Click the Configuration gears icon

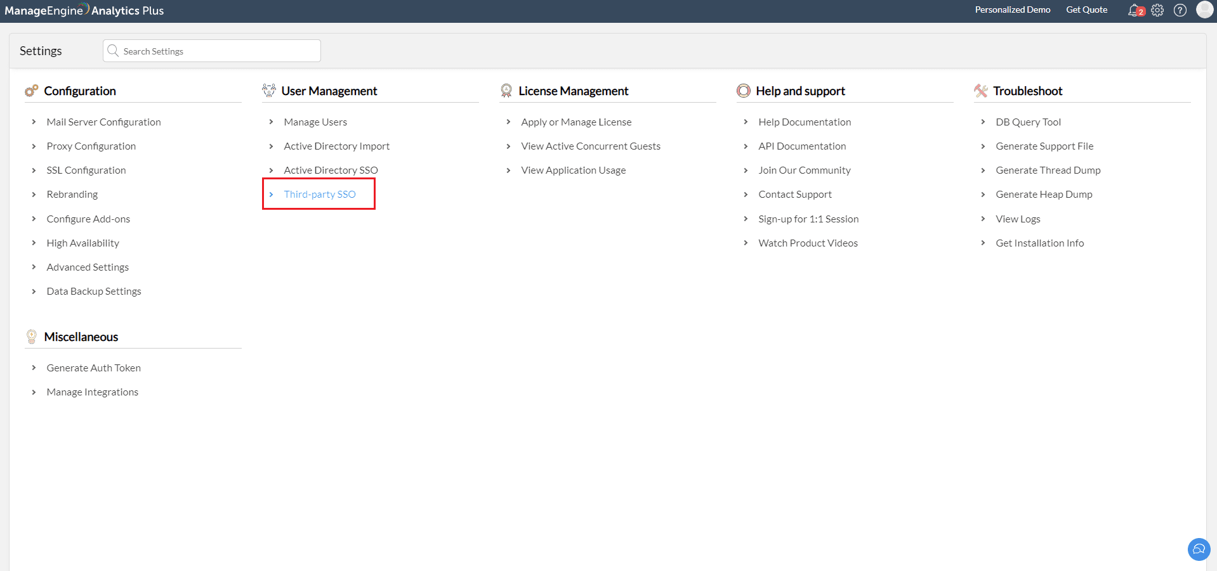(x=32, y=91)
